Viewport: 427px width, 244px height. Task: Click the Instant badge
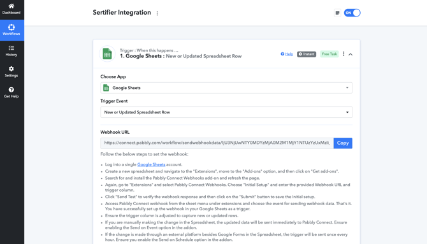tap(307, 54)
